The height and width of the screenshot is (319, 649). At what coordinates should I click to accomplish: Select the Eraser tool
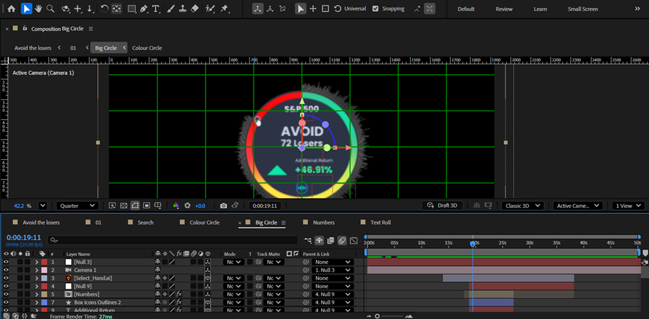(195, 9)
